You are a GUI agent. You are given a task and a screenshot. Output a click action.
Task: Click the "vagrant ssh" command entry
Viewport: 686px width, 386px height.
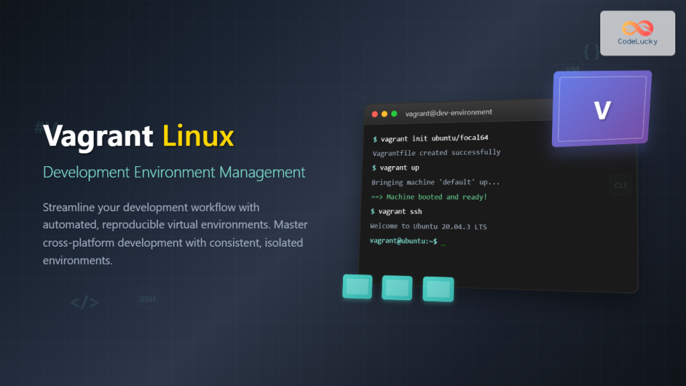click(397, 211)
